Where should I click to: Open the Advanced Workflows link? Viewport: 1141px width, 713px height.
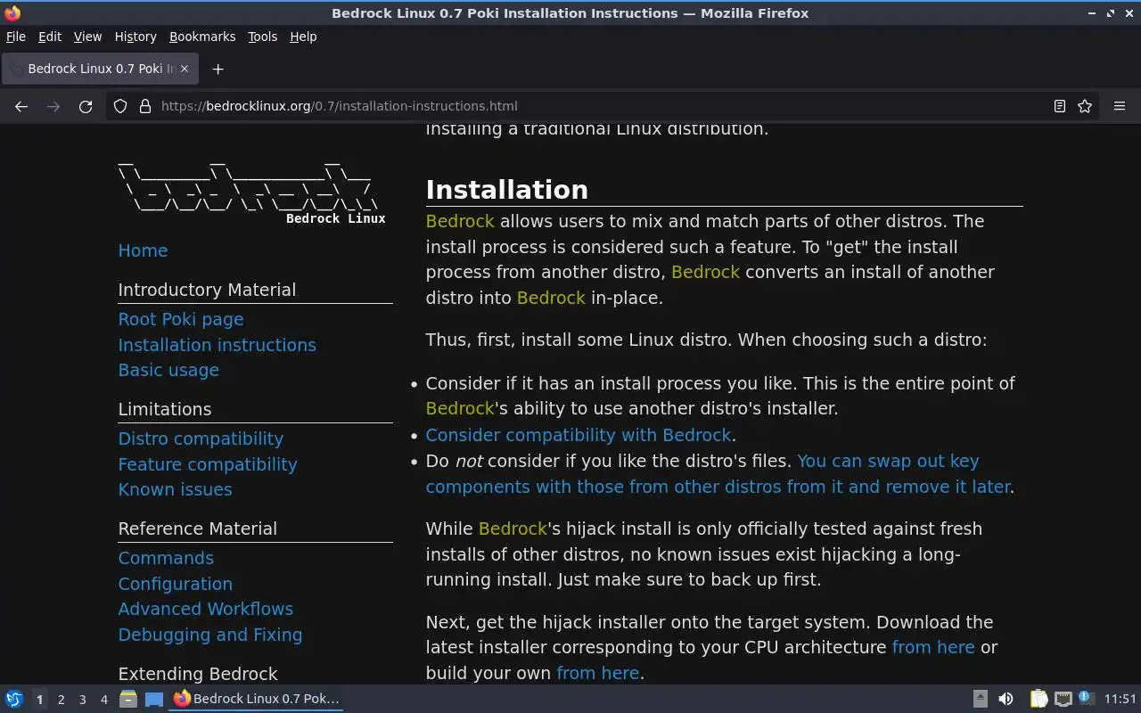206,609
